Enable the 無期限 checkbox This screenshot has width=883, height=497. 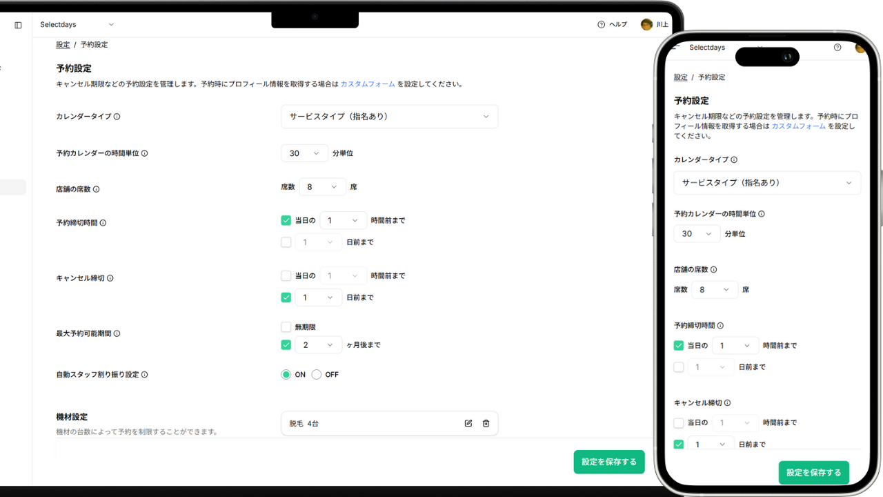pos(286,327)
